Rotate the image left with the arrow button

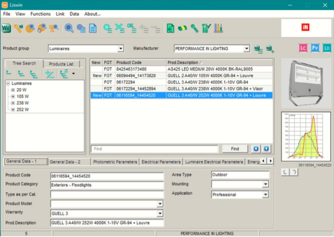(285, 172)
